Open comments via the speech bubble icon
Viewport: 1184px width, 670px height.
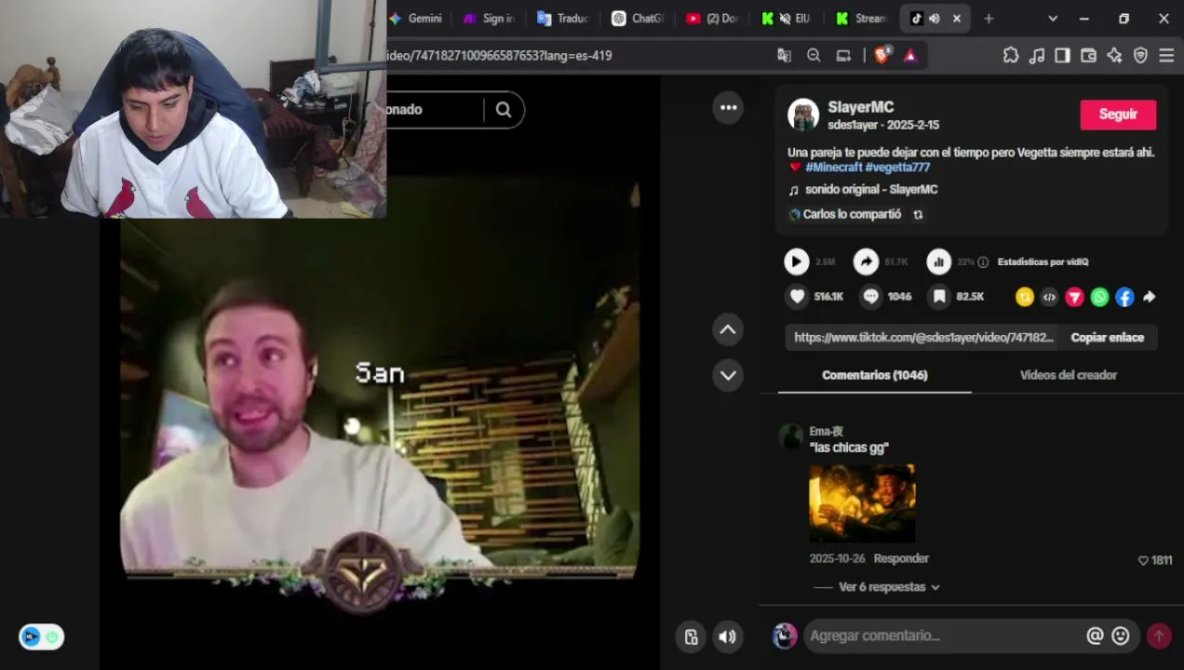[x=870, y=297]
